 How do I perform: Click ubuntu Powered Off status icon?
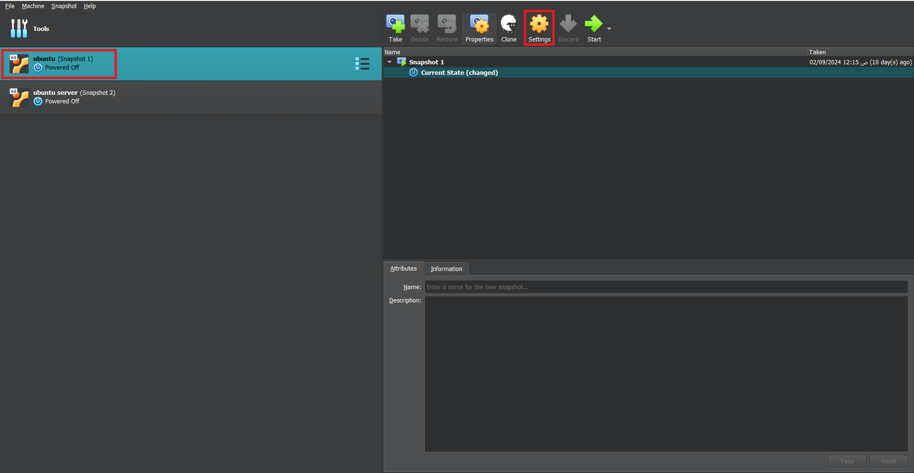38,68
